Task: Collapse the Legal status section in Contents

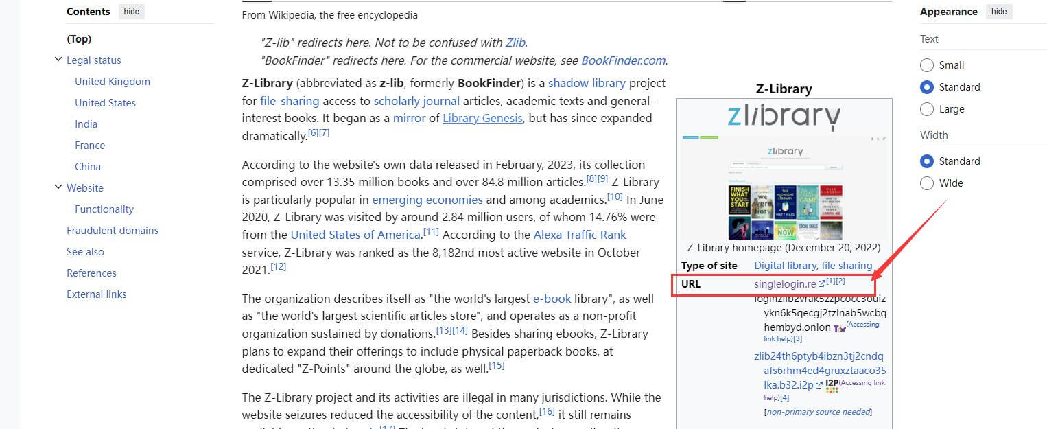Action: tap(58, 60)
